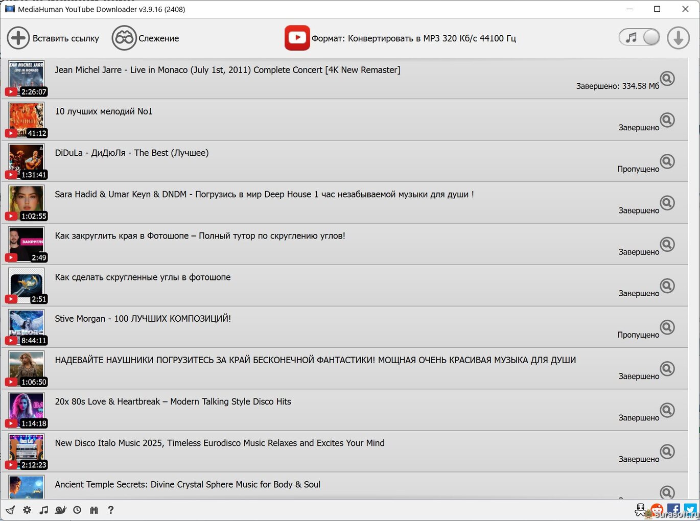Select 'Как сделать скругленные углы в фотошопе' title
The height and width of the screenshot is (521, 700).
pos(143,277)
